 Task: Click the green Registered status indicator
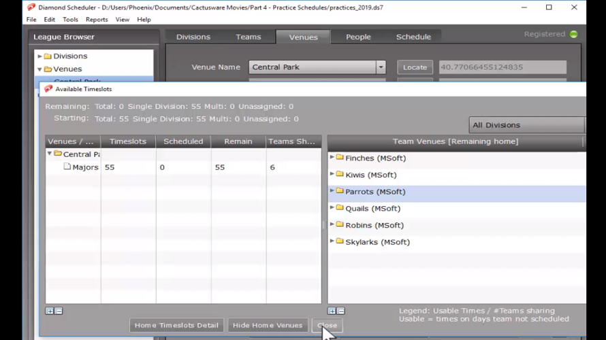coord(574,34)
